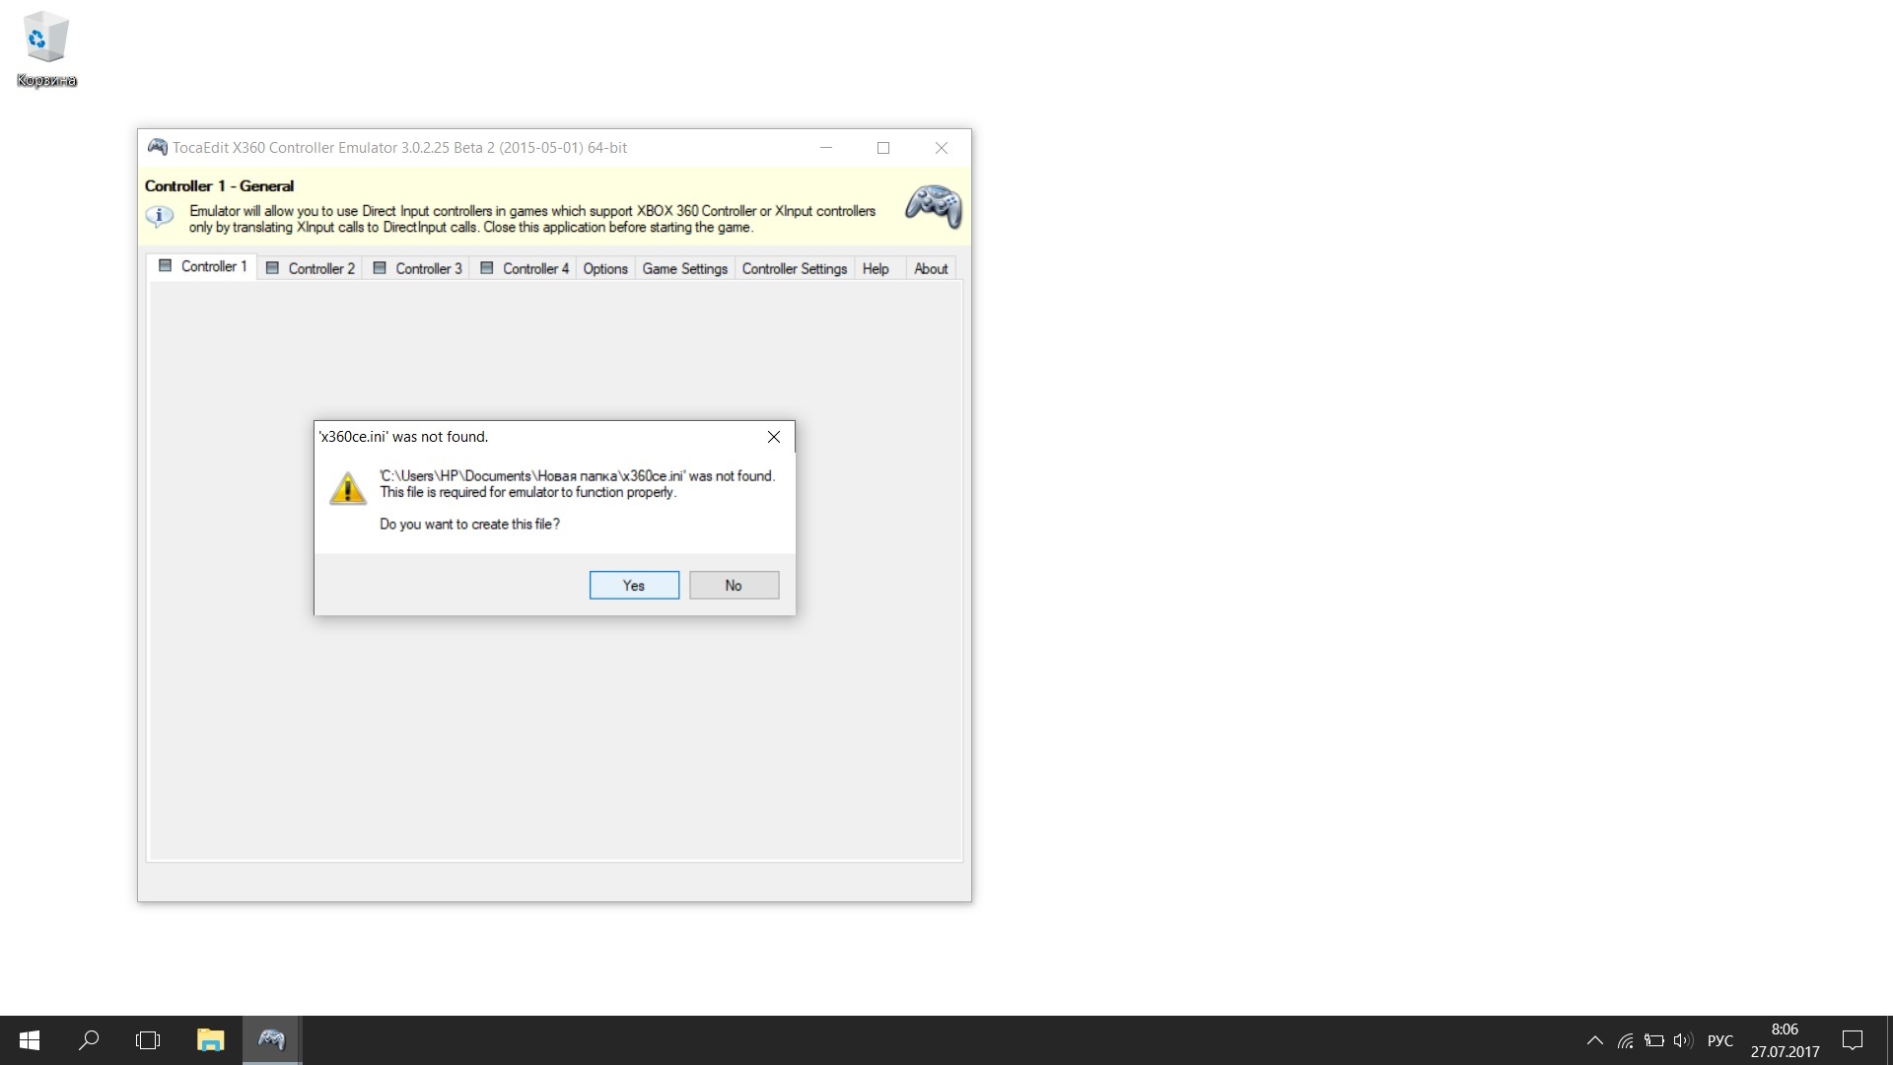Viewport: 1893px width, 1065px height.
Task: Click the x360ce gamepad taskbar icon
Action: pos(271,1040)
